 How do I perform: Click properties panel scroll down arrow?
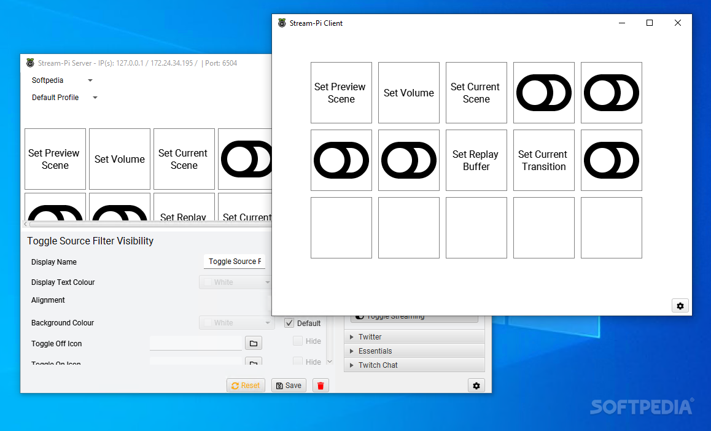tap(330, 361)
